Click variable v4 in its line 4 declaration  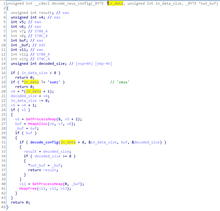click(41, 17)
